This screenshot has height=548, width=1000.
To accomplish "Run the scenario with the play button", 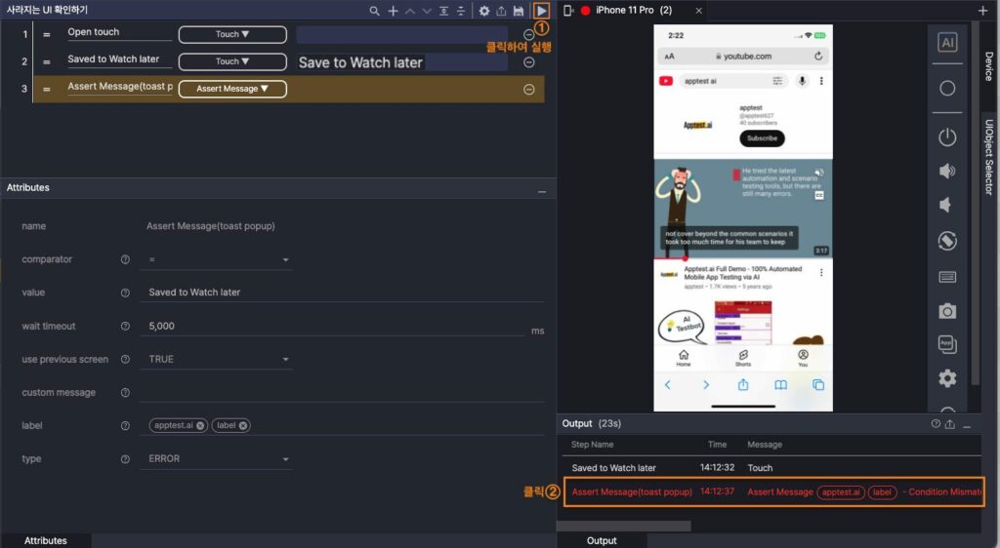I will coord(541,11).
